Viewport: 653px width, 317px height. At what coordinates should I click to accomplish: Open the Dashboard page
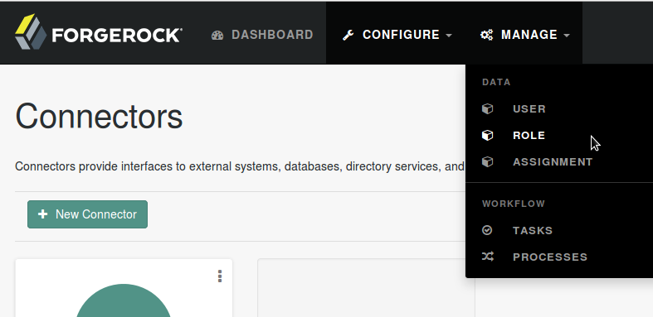pos(262,35)
